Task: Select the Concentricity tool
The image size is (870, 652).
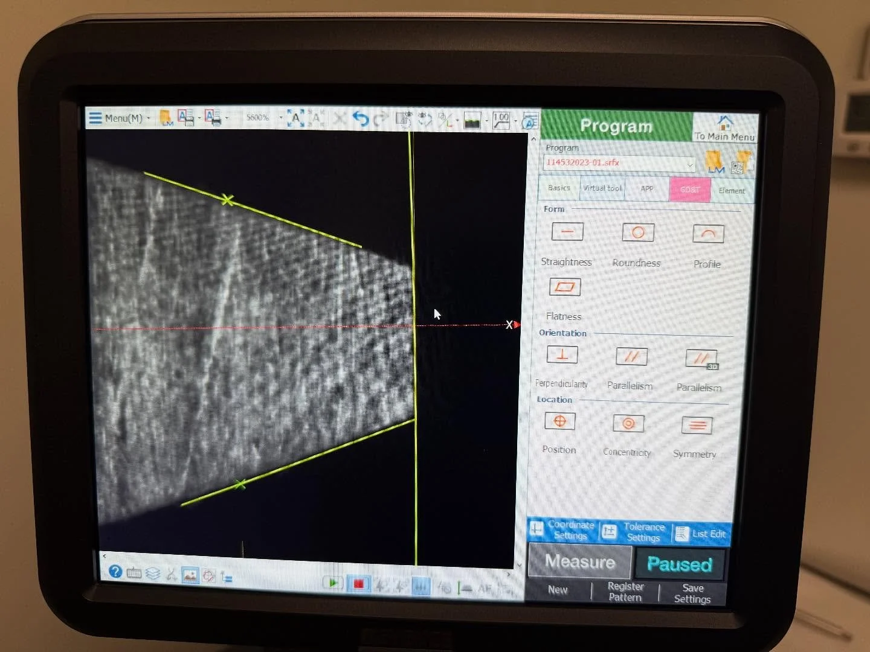Action: point(628,424)
